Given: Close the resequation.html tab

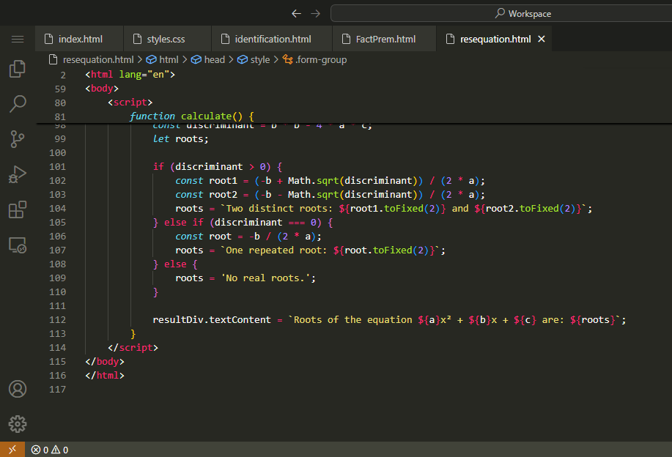Looking at the screenshot, I should (x=542, y=39).
